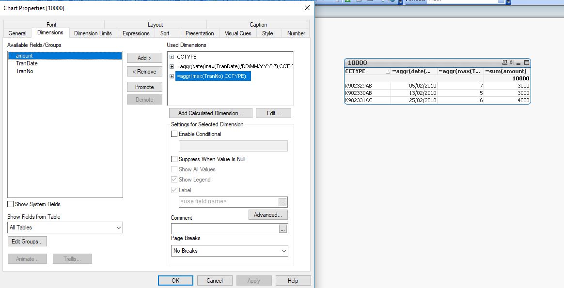This screenshot has height=288, width=564.
Task: Enable the Enable Conditional checkbox
Action: 174,134
